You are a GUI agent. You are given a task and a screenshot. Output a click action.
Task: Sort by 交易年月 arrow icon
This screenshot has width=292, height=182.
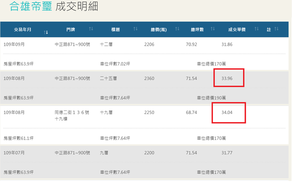tap(46, 32)
